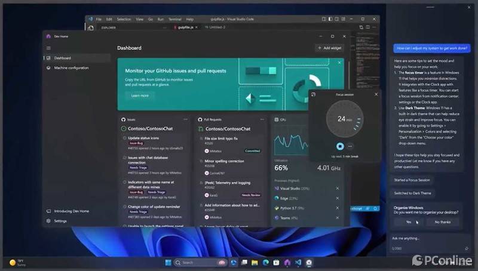This screenshot has width=478, height=271.
Task: Open 'File size limit typo fix' pull request
Action: click(x=221, y=138)
